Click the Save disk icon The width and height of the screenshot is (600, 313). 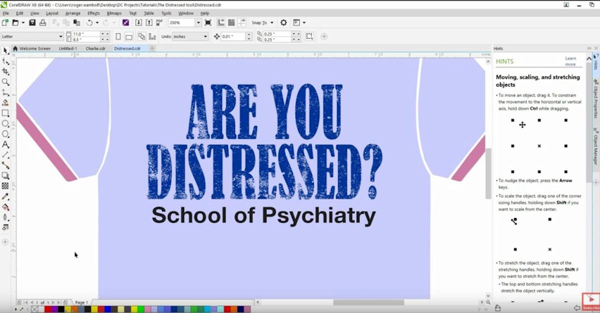click(32, 23)
